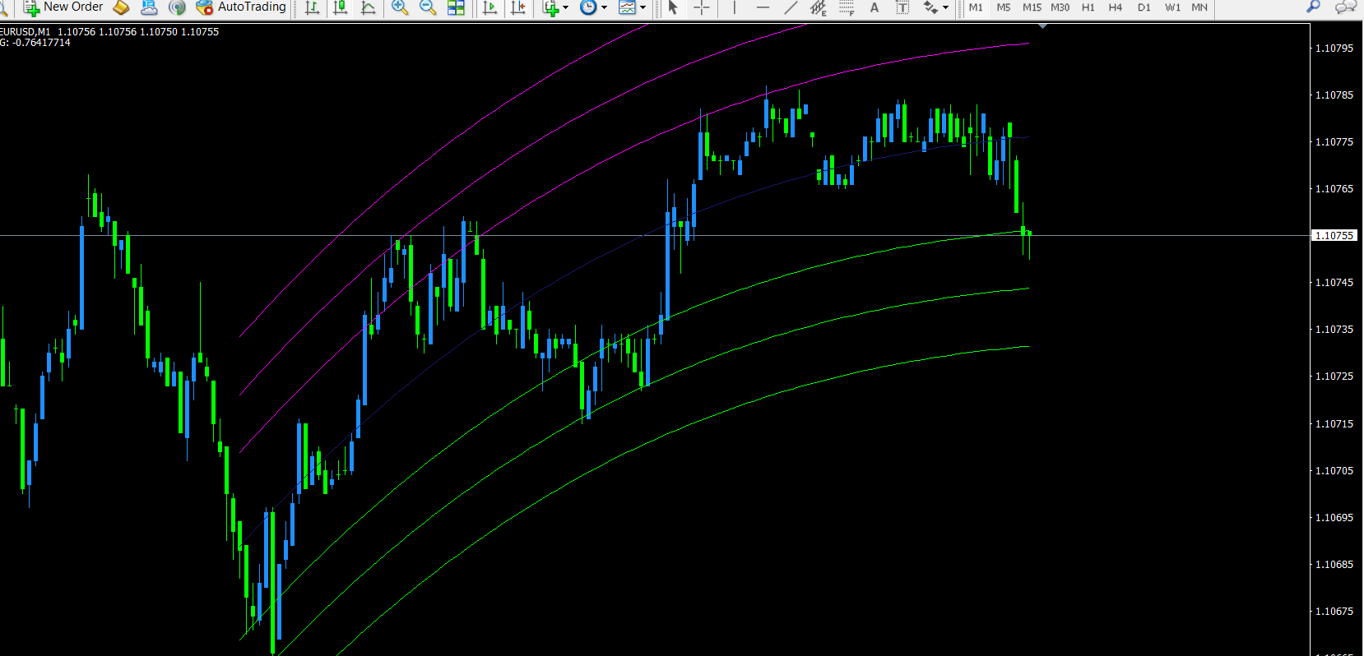This screenshot has height=656, width=1364.
Task: Click the current price label 1.10755
Action: (1334, 235)
